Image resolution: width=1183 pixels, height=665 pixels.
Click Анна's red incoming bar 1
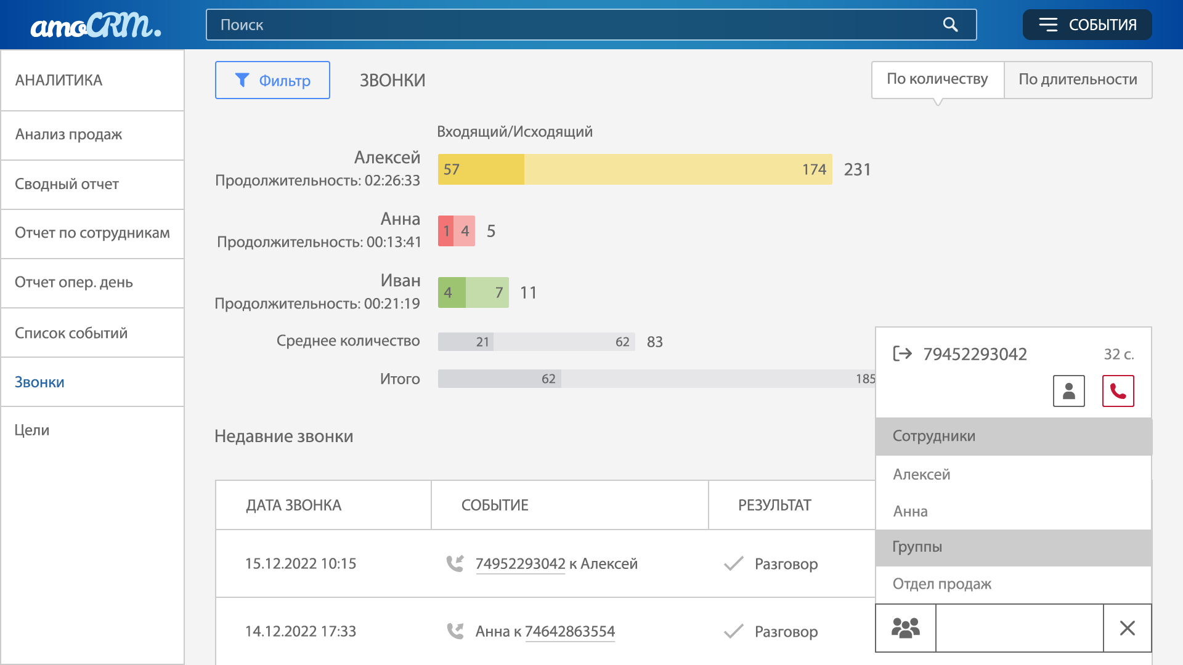click(445, 231)
